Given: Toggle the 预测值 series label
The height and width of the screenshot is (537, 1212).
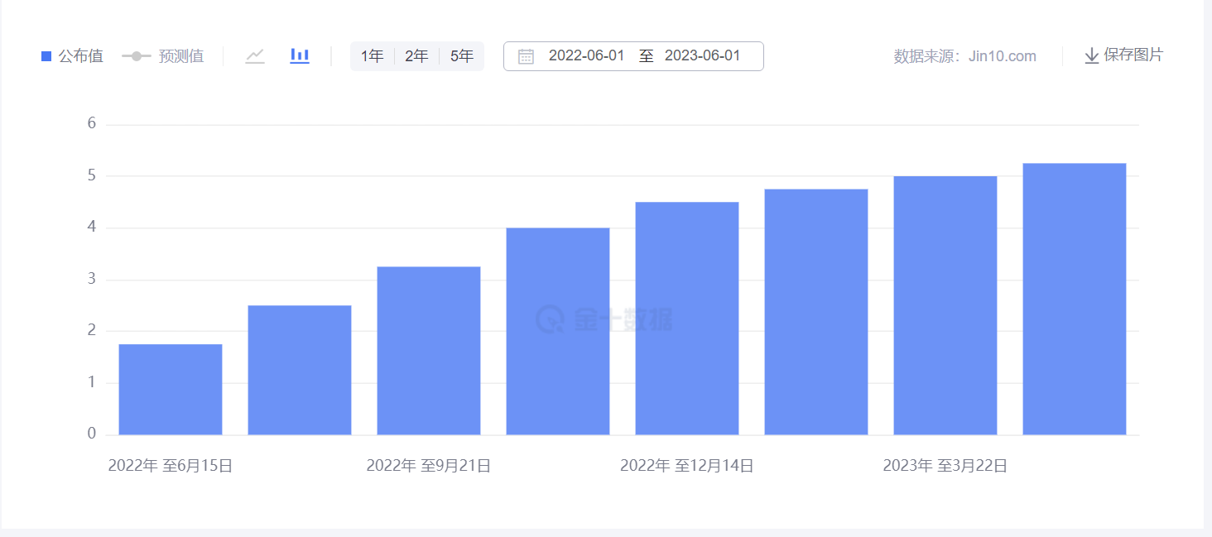Looking at the screenshot, I should [180, 56].
